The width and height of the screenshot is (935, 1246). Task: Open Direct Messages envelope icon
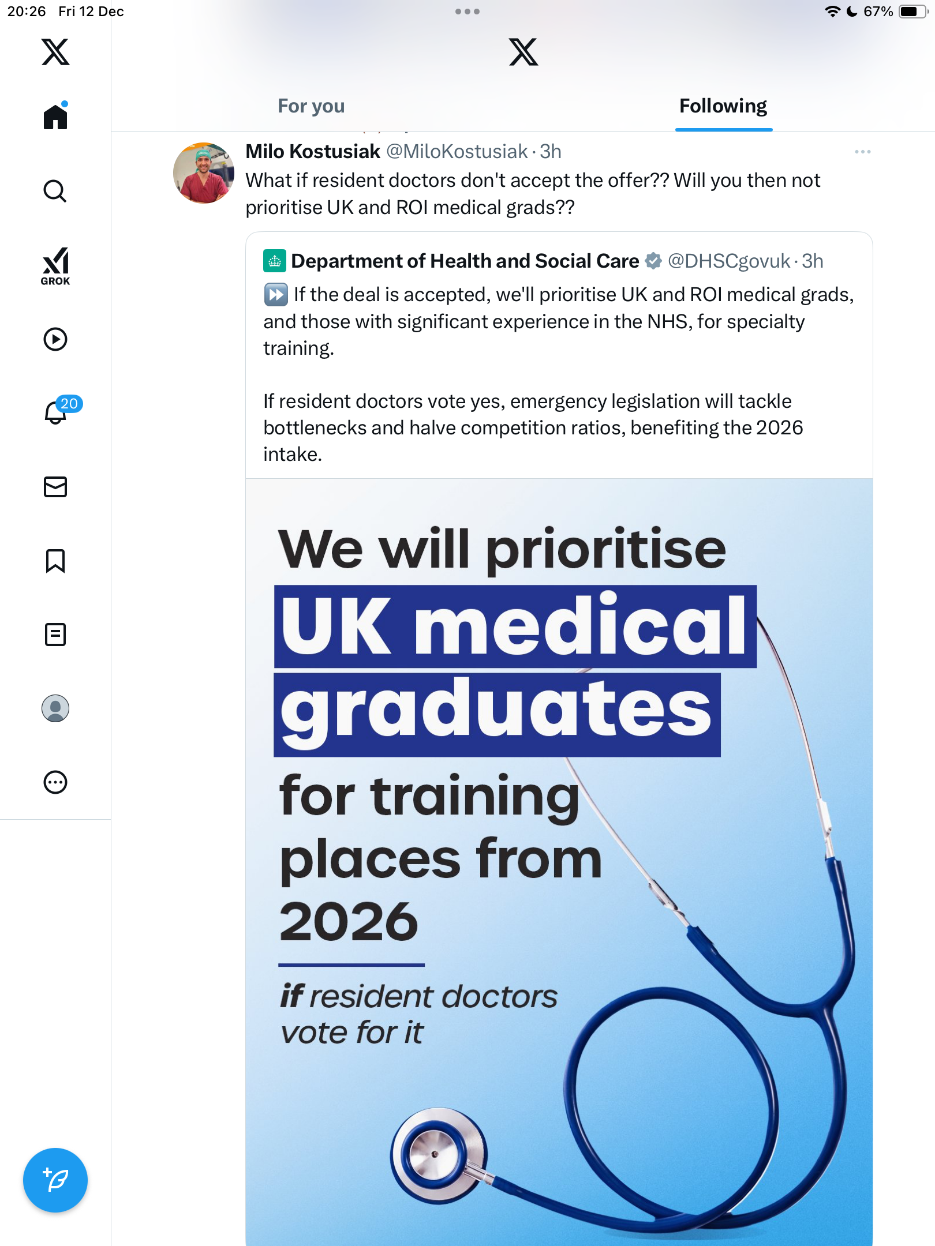[x=55, y=487]
